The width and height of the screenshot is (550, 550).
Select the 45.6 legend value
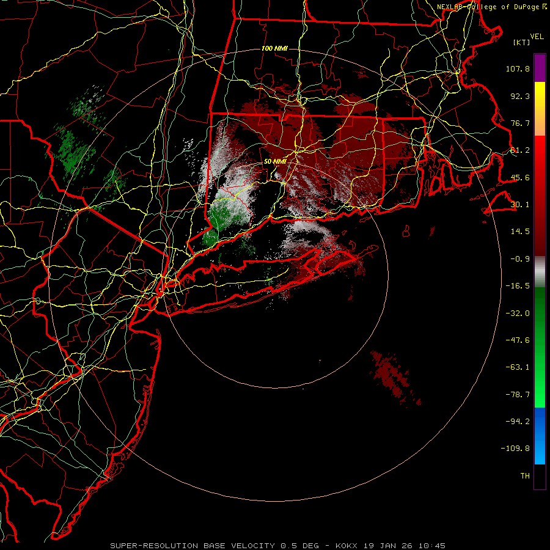(520, 177)
